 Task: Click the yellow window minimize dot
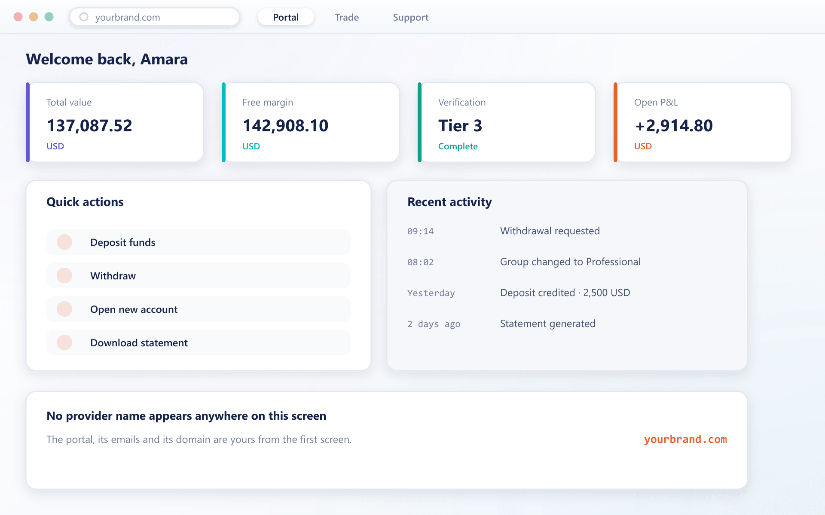(x=34, y=17)
